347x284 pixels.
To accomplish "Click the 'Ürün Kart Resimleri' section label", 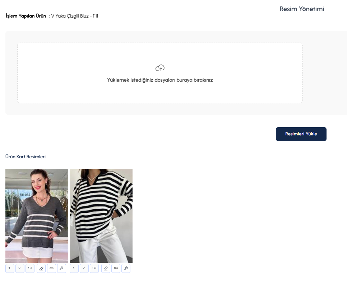I will coord(26,157).
